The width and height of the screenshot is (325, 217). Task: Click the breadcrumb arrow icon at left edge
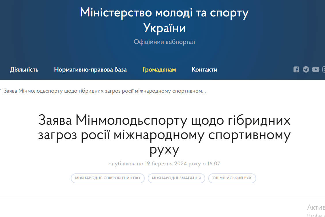(1, 90)
